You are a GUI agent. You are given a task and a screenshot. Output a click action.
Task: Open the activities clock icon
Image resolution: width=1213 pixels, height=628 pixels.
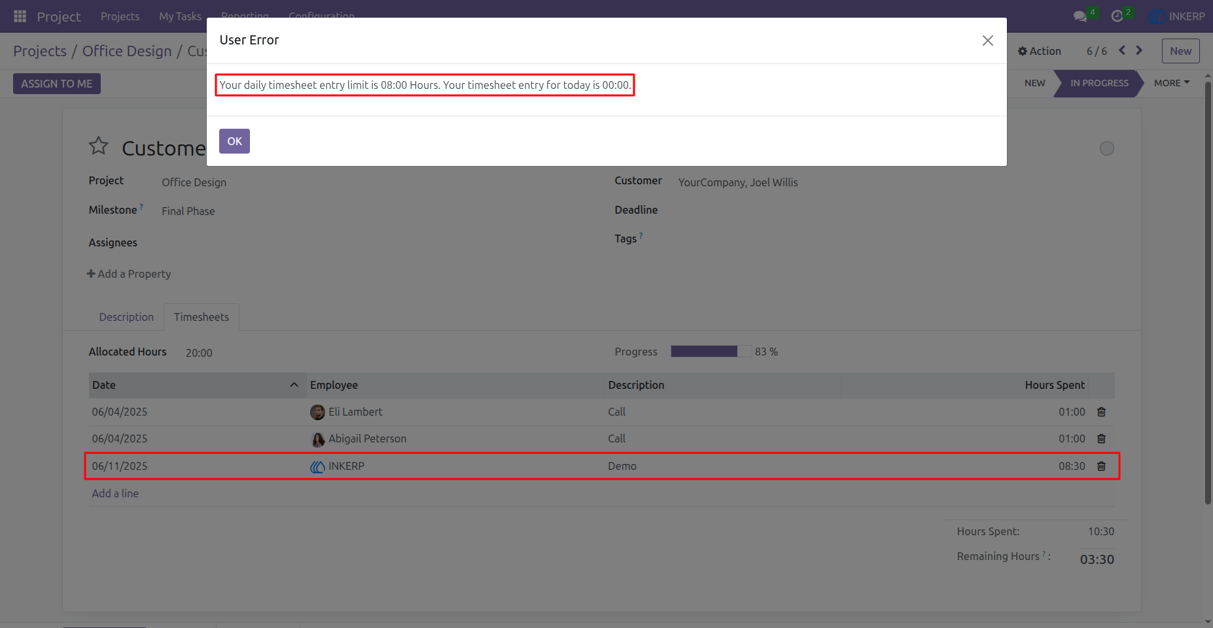[x=1117, y=16]
